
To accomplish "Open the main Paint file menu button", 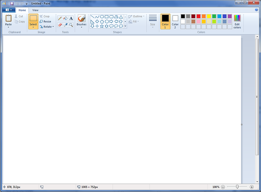I will click(x=9, y=10).
